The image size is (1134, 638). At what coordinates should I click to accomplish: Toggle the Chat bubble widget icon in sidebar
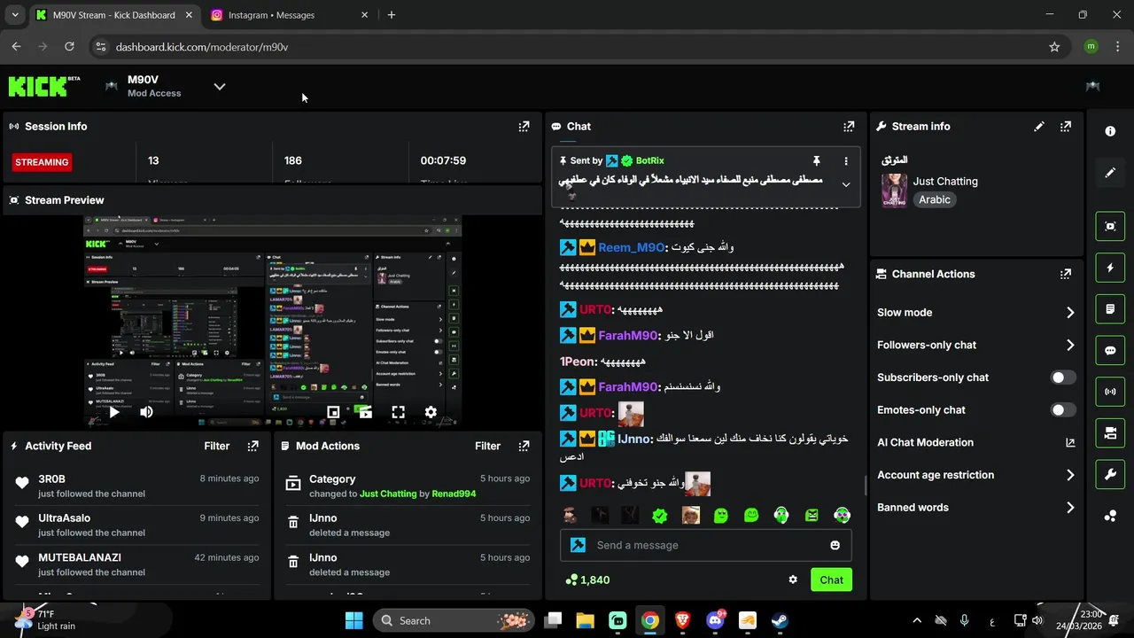(1110, 350)
